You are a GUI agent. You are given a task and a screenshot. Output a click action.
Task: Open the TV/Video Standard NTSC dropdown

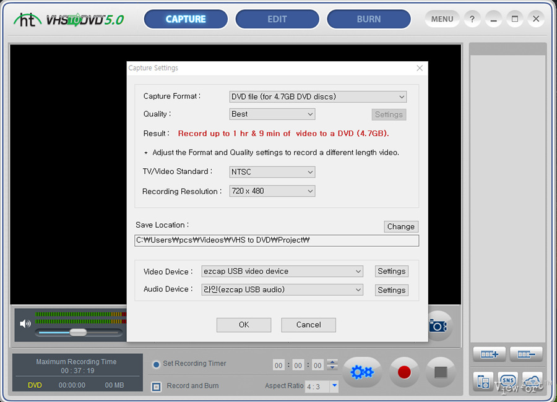[x=272, y=172]
